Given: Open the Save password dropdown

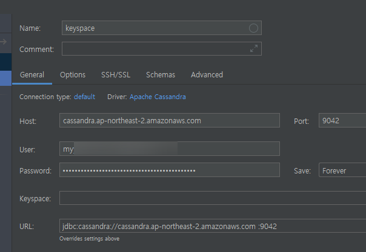Looking at the screenshot, I should (342, 170).
